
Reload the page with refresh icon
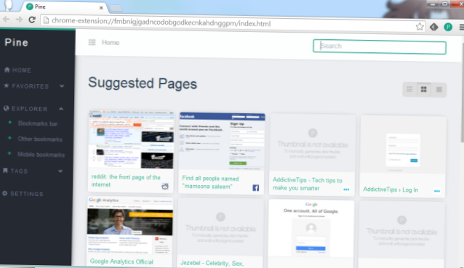click(32, 20)
